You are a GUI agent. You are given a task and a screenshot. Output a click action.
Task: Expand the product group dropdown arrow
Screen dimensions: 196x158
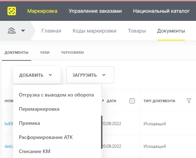coord(23,31)
